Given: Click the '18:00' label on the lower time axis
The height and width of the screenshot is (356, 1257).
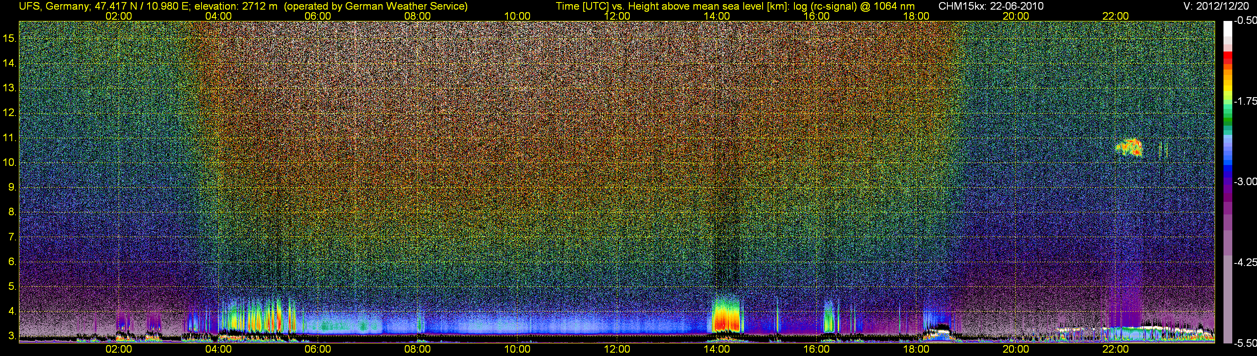Looking at the screenshot, I should click(x=916, y=350).
